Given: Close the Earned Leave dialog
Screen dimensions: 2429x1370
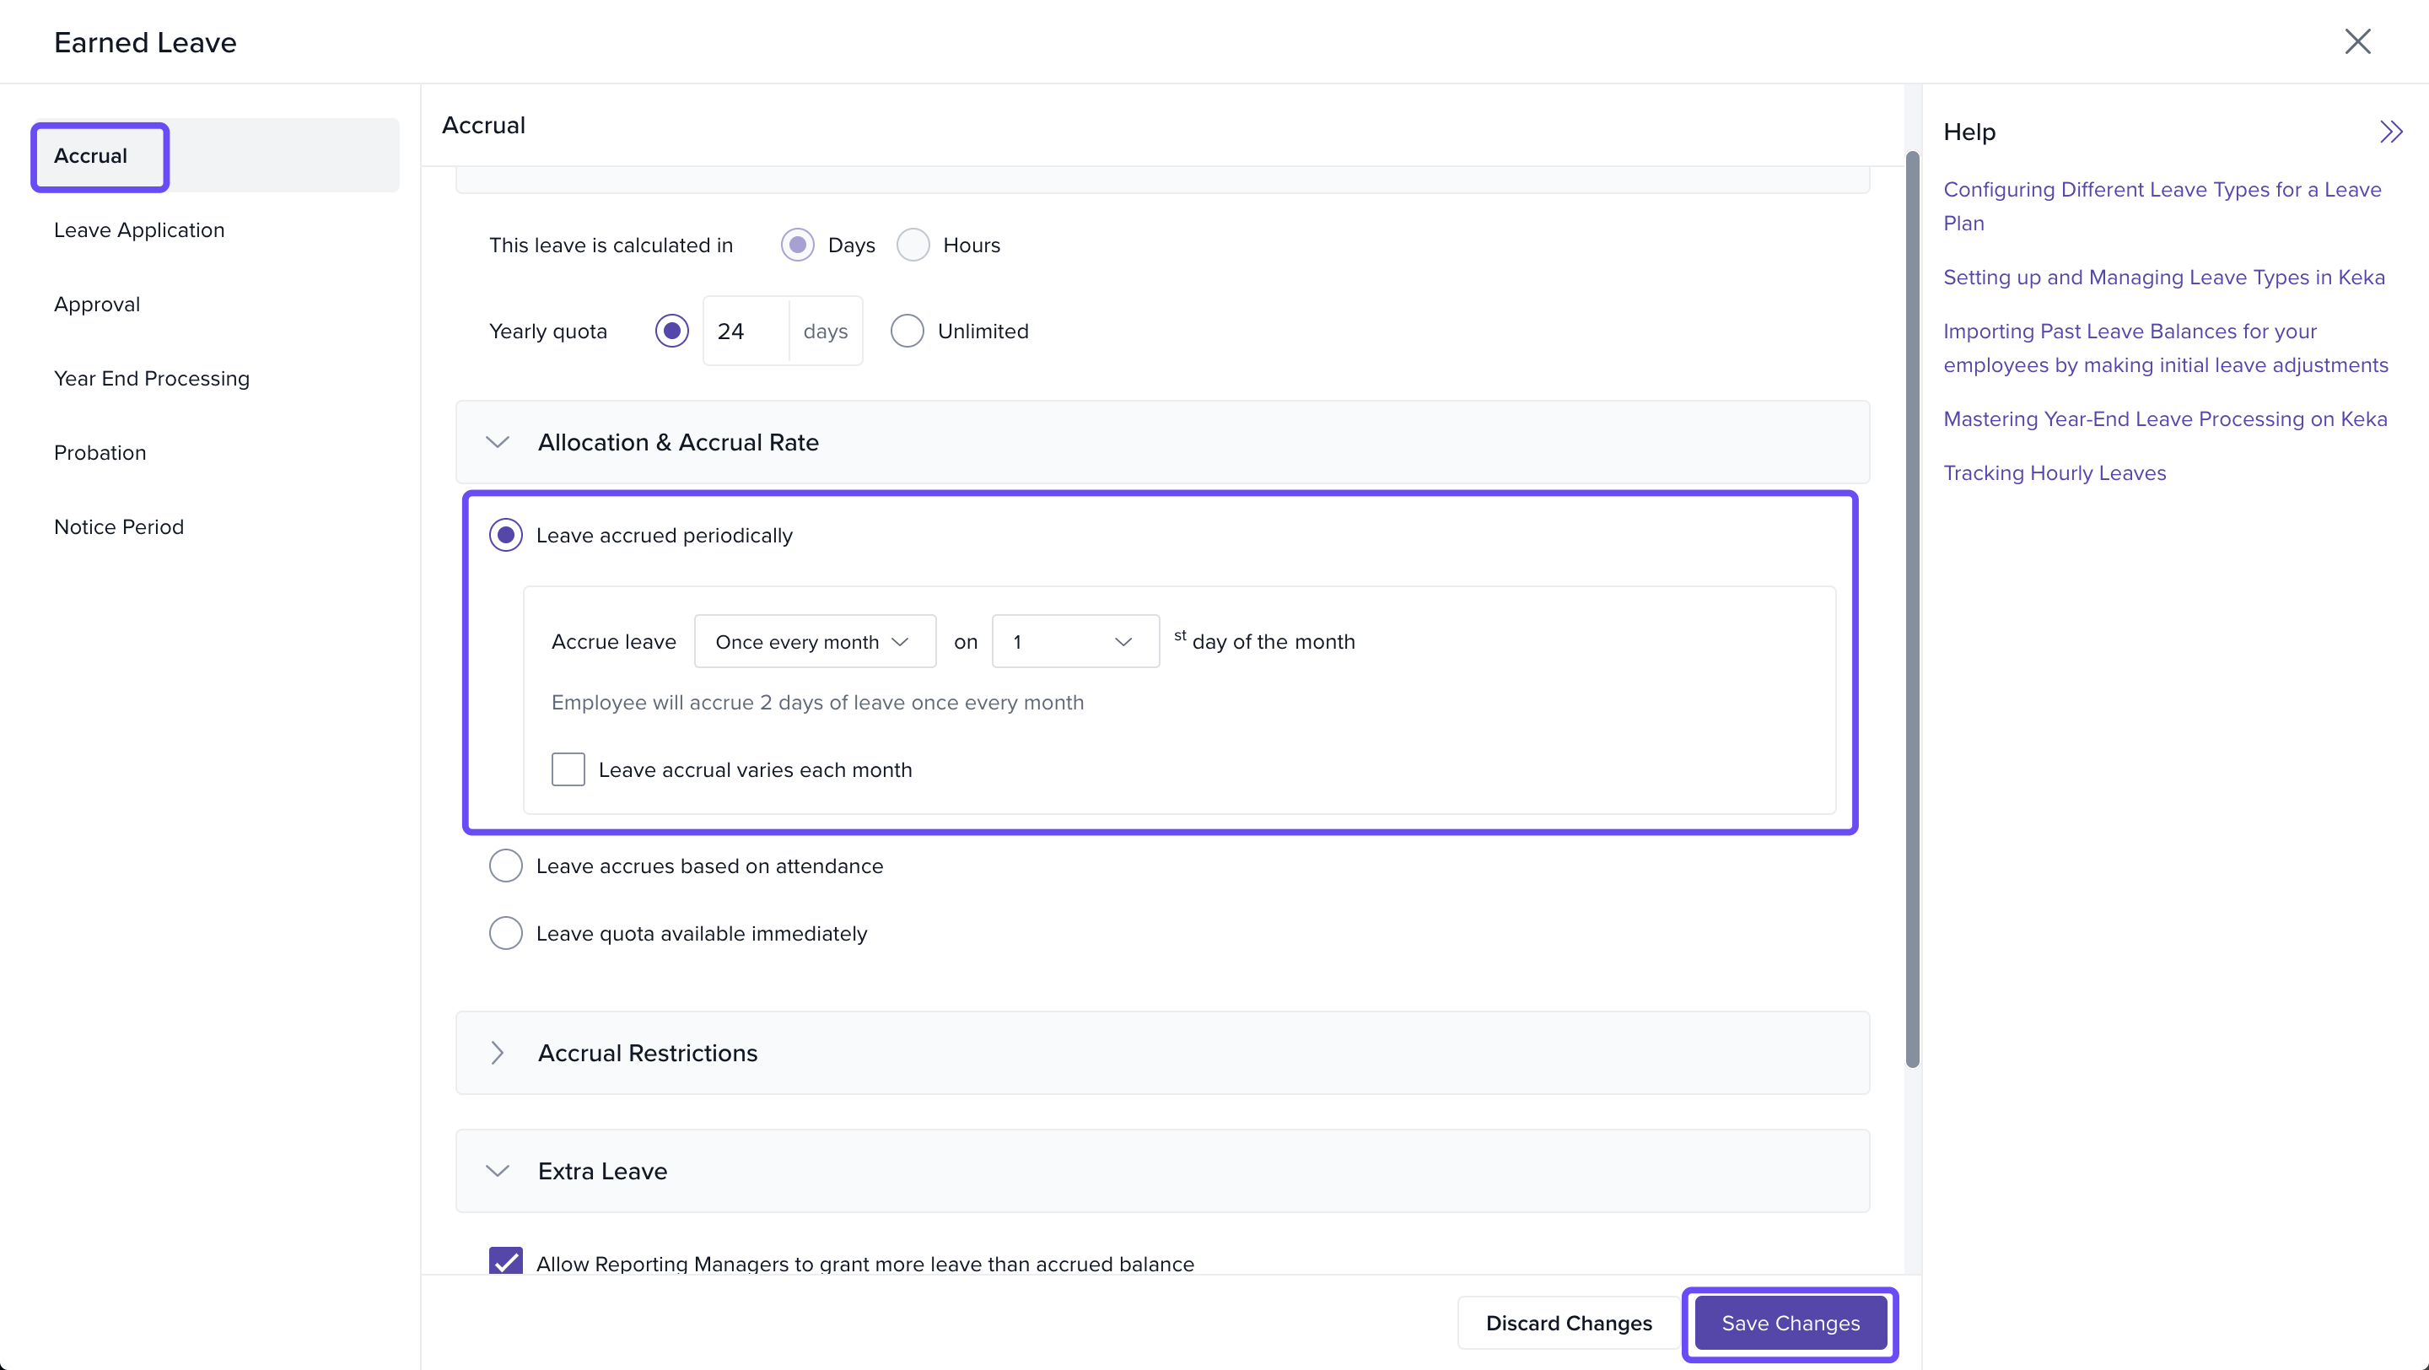Looking at the screenshot, I should pos(2356,41).
